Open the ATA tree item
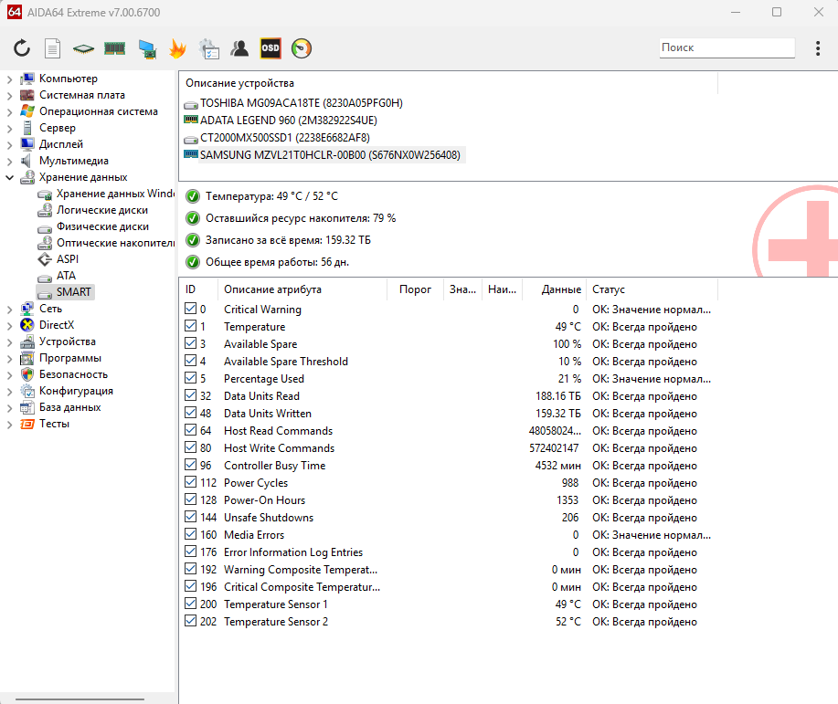Viewport: 838px width, 704px height. point(67,276)
